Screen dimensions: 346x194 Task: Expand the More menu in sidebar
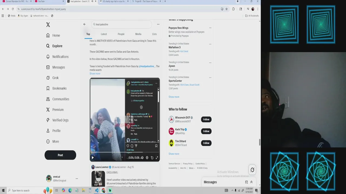click(x=52, y=141)
